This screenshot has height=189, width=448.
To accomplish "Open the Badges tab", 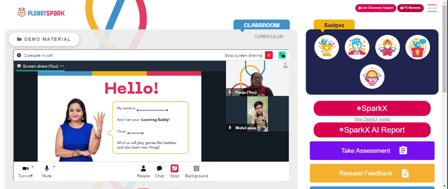I will 334,25.
